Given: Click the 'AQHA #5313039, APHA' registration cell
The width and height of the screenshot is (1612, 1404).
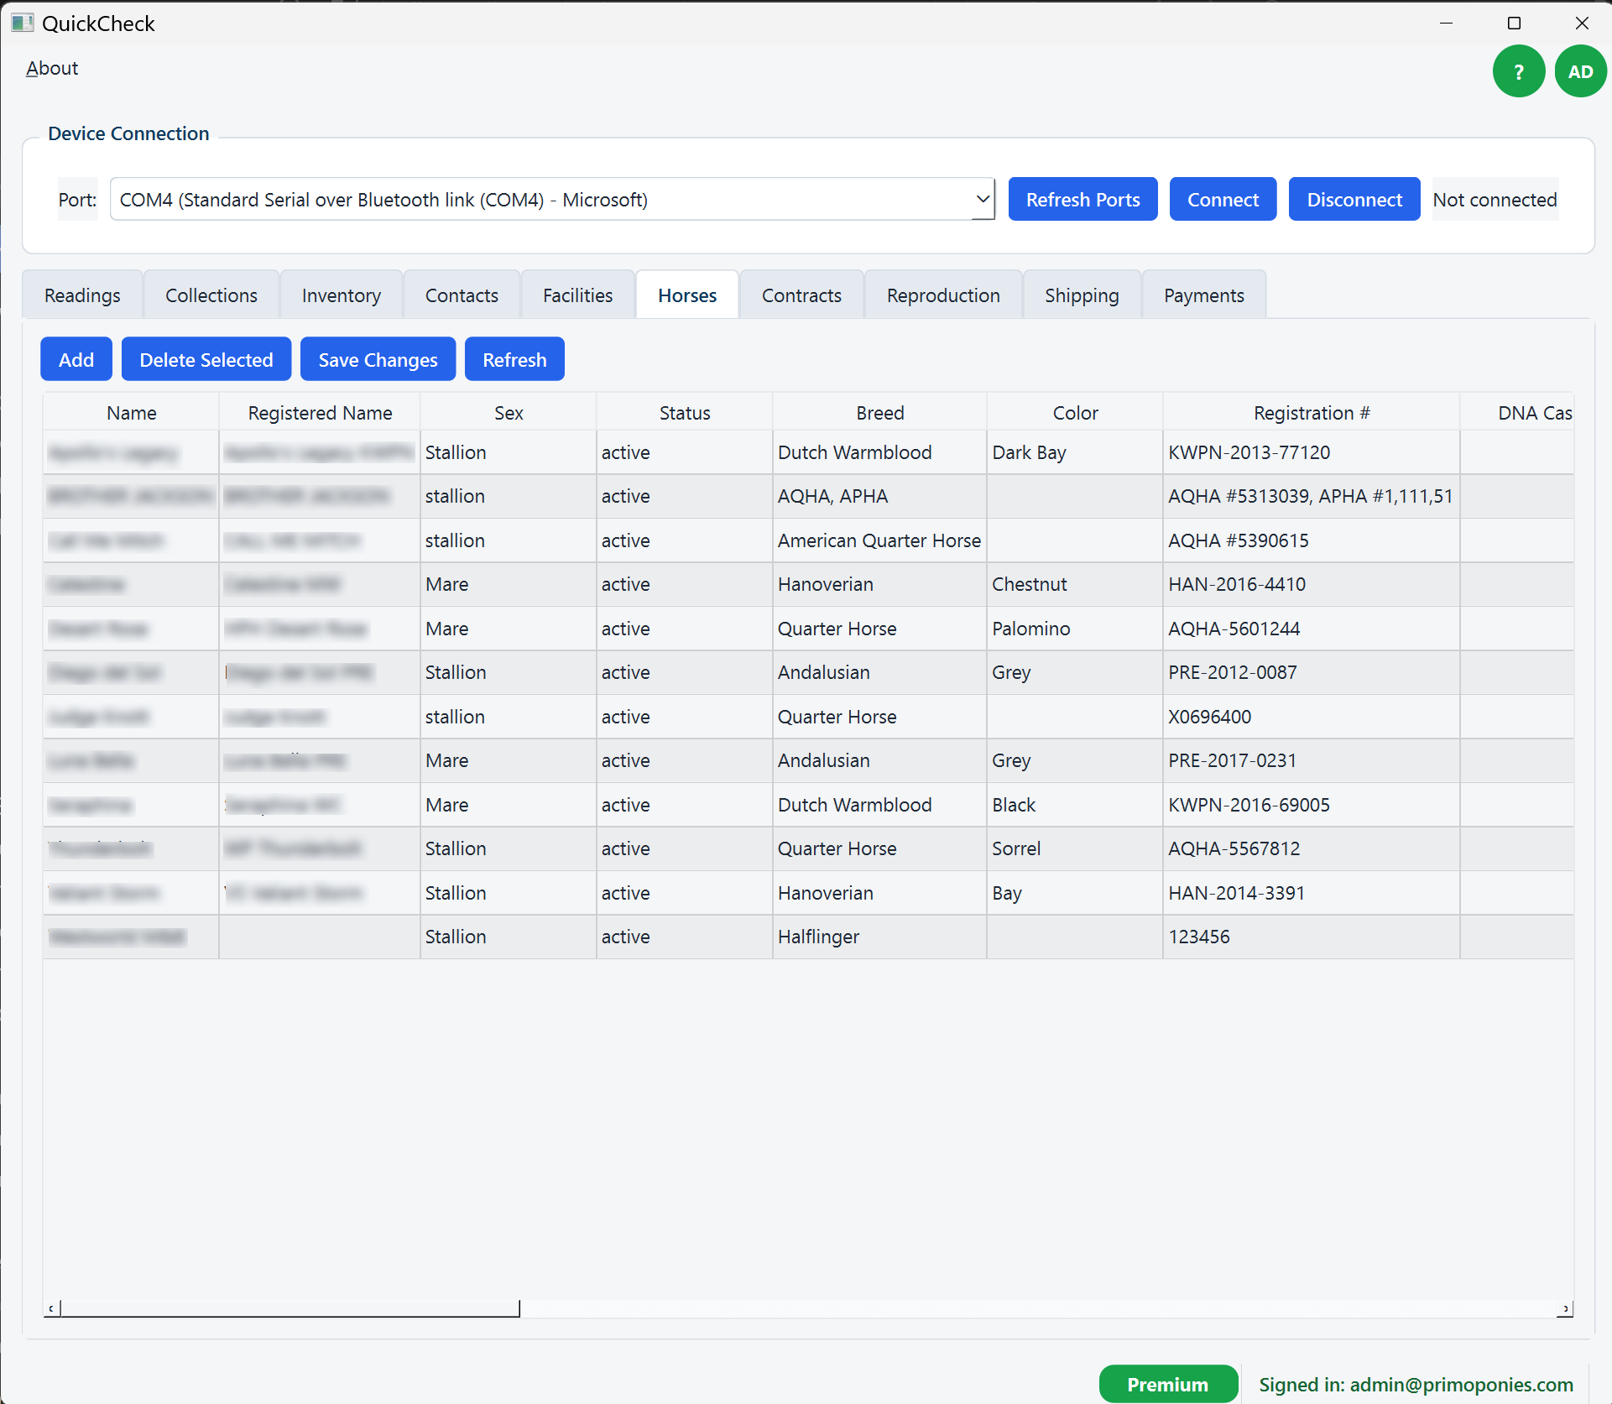Looking at the screenshot, I should coord(1312,496).
